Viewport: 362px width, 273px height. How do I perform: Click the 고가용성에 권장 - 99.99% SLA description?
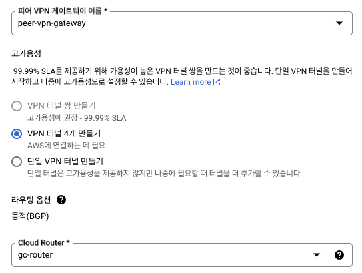point(77,118)
